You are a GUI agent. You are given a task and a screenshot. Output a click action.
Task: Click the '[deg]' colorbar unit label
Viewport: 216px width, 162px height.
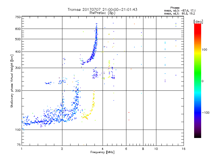point(198,22)
